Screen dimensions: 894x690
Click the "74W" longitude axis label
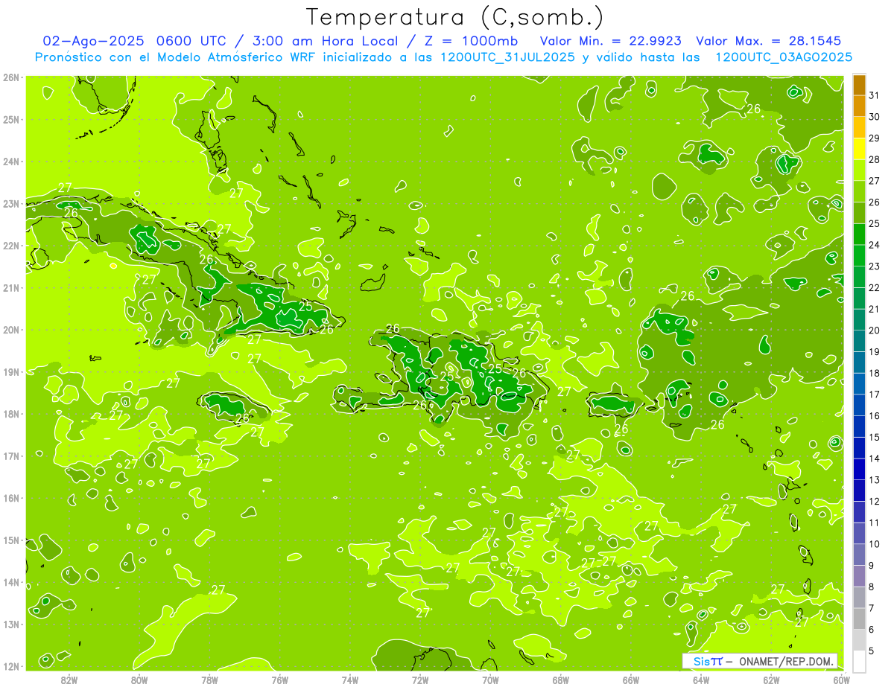350,680
